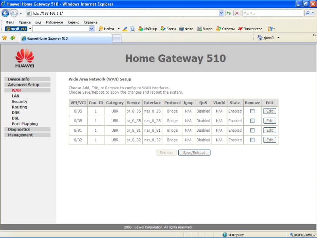Open Routing settings in sidebar
Viewport: 317px width, 238px height.
tap(19, 107)
